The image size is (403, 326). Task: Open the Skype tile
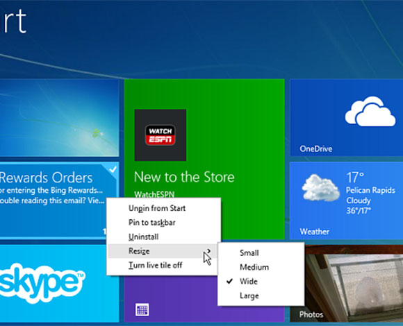pyautogui.click(x=59, y=284)
